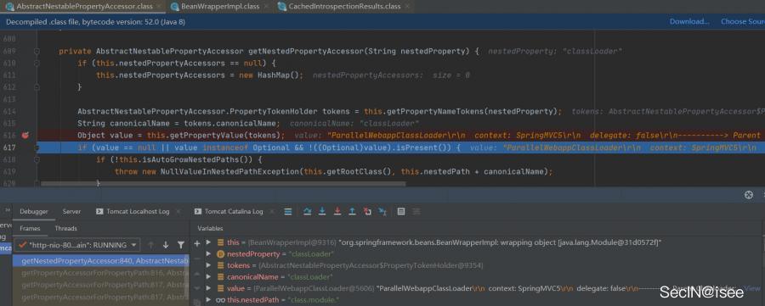This screenshot has width=765, height=306.
Task: Click getPropertyValue(tokens) call on line 616
Action: [223, 136]
